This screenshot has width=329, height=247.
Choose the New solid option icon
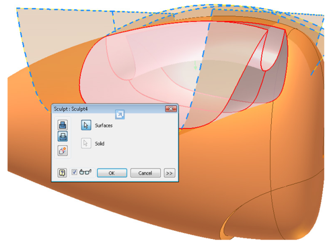pyautogui.click(x=63, y=151)
